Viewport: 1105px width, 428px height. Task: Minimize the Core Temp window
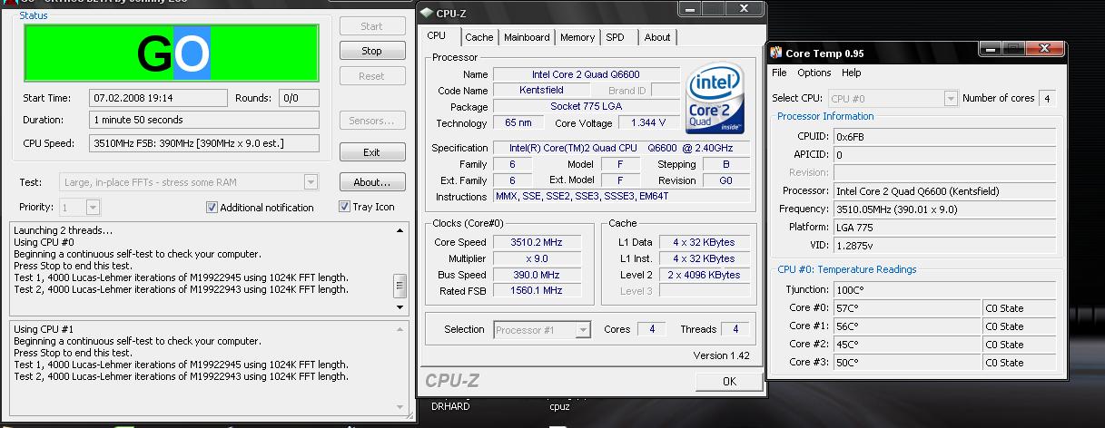(x=990, y=47)
